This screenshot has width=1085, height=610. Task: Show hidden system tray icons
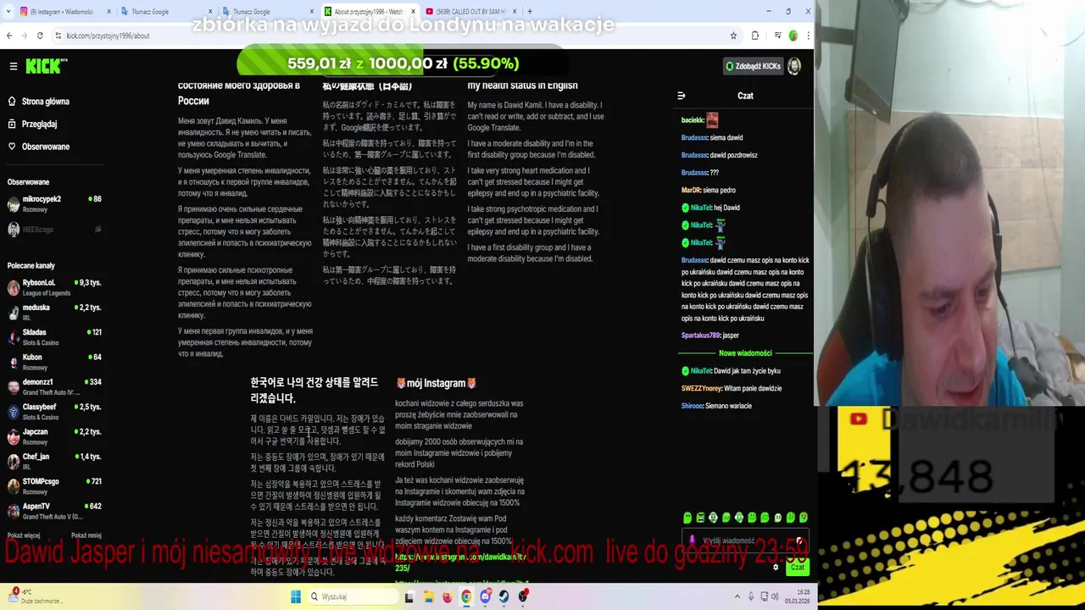click(737, 596)
